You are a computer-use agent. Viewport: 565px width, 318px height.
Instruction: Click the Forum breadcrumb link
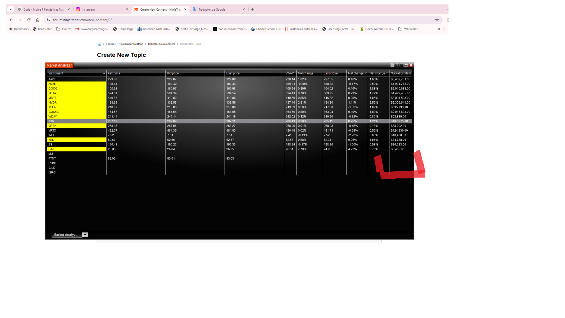point(109,44)
